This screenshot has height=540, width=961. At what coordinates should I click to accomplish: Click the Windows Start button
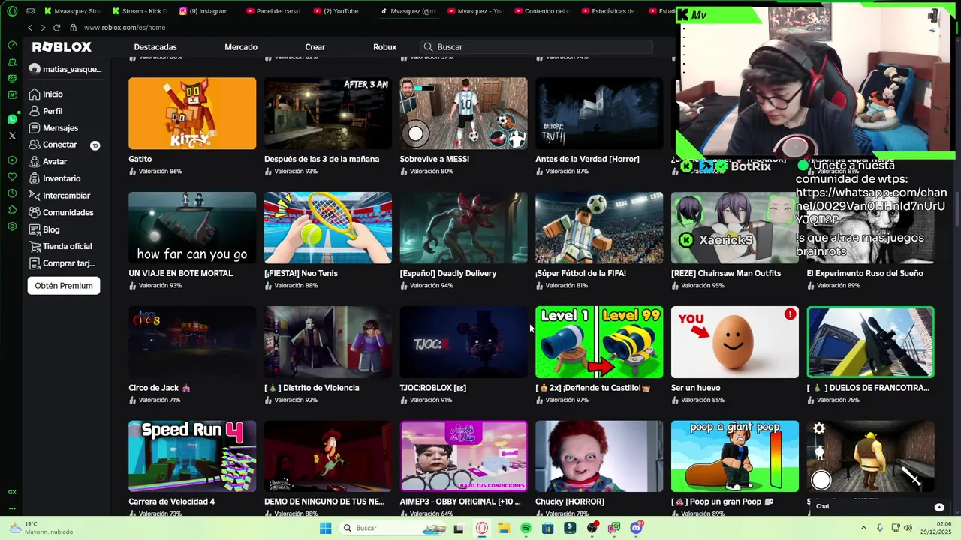[325, 528]
